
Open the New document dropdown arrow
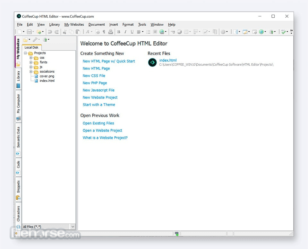click(23, 32)
